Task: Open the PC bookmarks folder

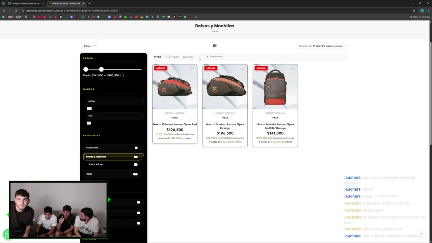Action: click(x=3, y=17)
